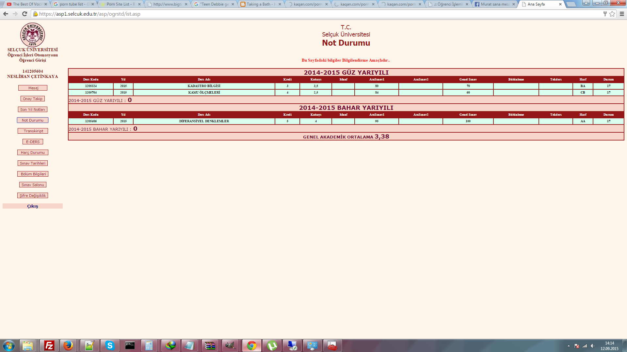Screen dimensions: 627x352
Task: Switch to the 'http://www.bigt' tab
Action: [x=168, y=4]
